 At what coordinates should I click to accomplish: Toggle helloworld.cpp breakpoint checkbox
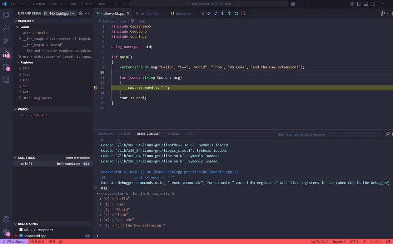point(21,236)
